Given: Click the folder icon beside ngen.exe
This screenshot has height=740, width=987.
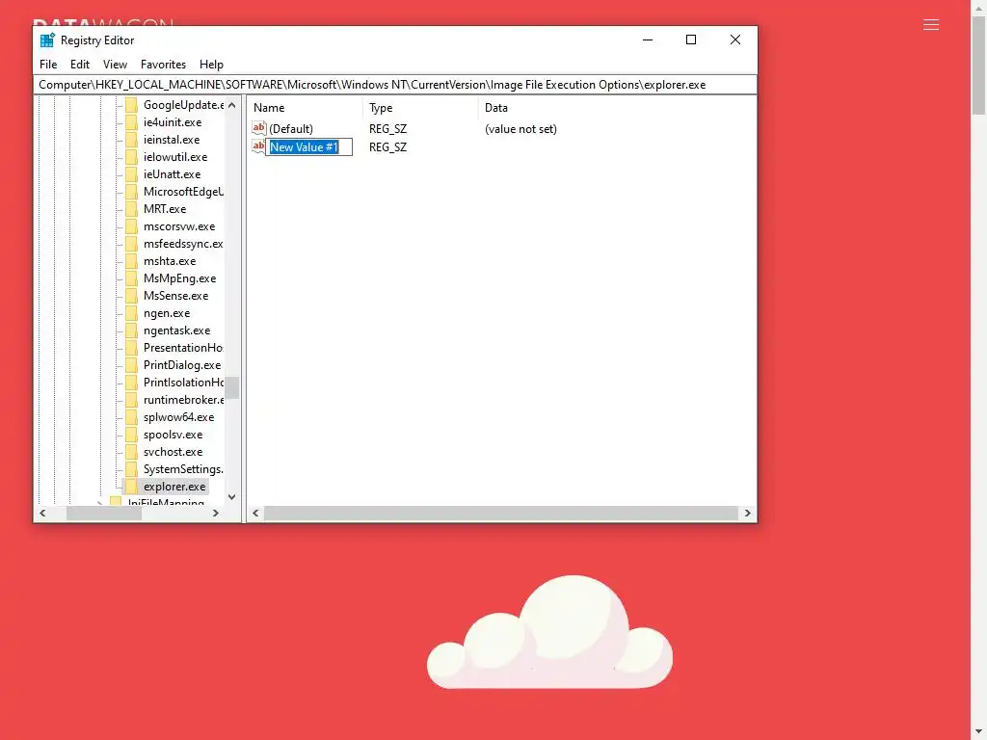Looking at the screenshot, I should click(x=131, y=313).
